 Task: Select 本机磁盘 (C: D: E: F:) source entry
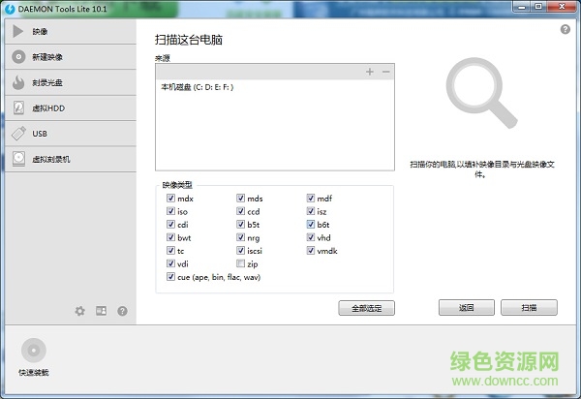(x=198, y=87)
